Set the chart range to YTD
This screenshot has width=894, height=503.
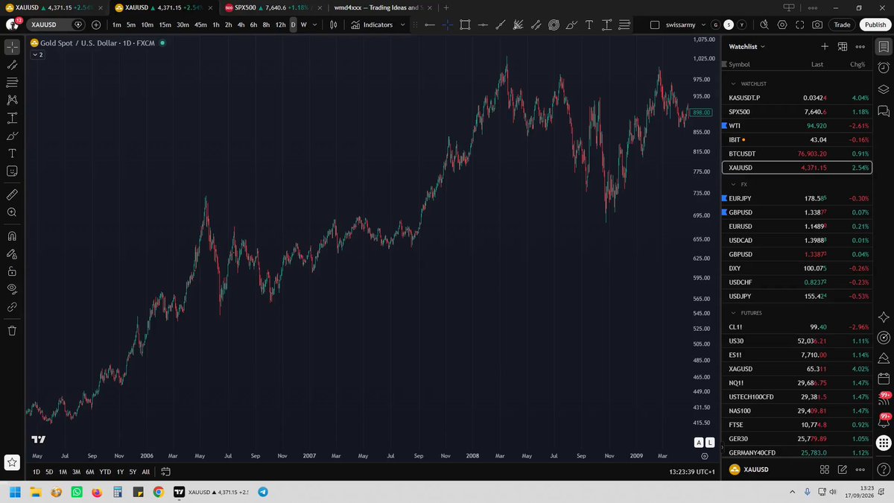[105, 472]
